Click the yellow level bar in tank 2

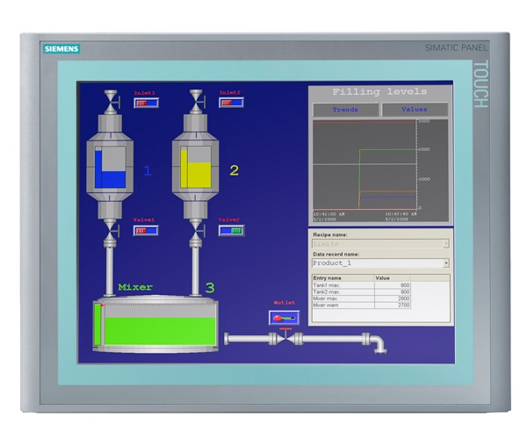(184, 169)
